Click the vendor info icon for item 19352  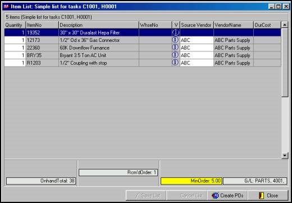pyautogui.click(x=175, y=32)
